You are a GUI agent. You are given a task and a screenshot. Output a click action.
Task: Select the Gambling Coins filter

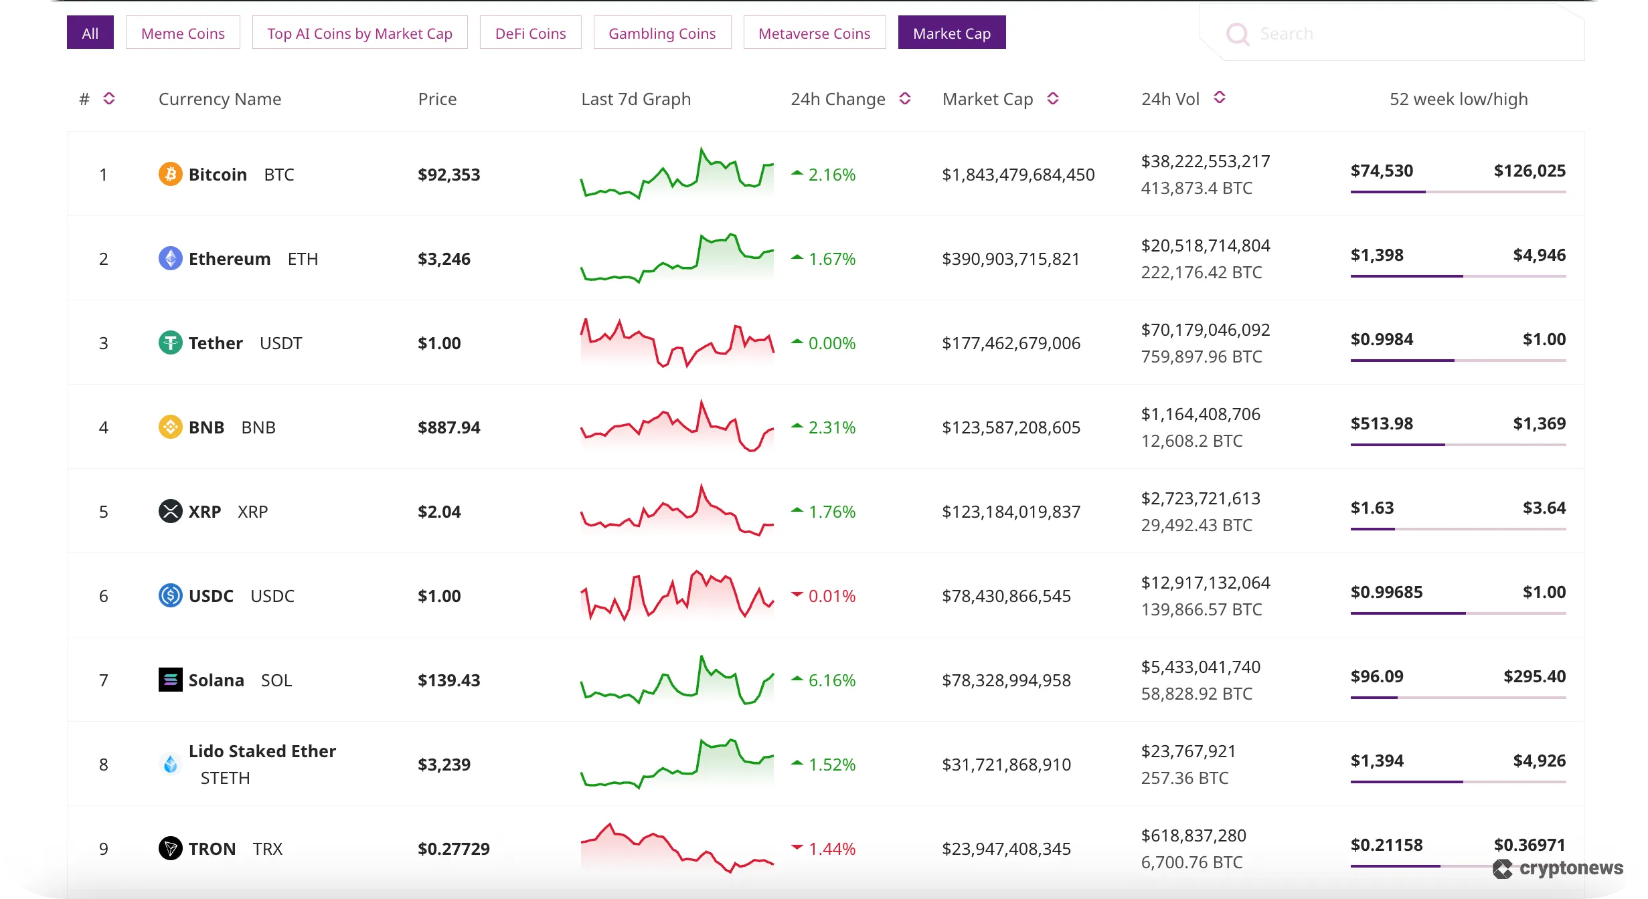662,32
